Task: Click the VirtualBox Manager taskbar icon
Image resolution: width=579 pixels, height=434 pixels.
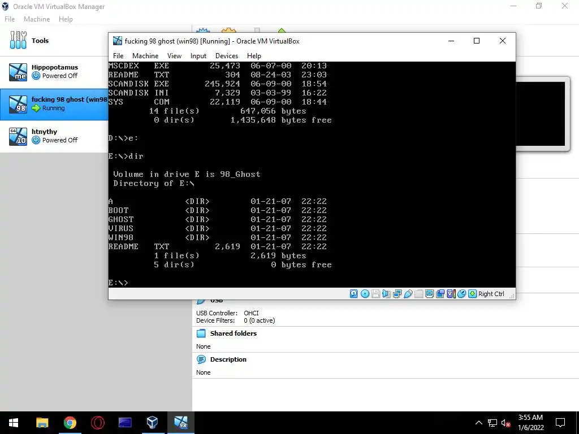Action: click(152, 423)
